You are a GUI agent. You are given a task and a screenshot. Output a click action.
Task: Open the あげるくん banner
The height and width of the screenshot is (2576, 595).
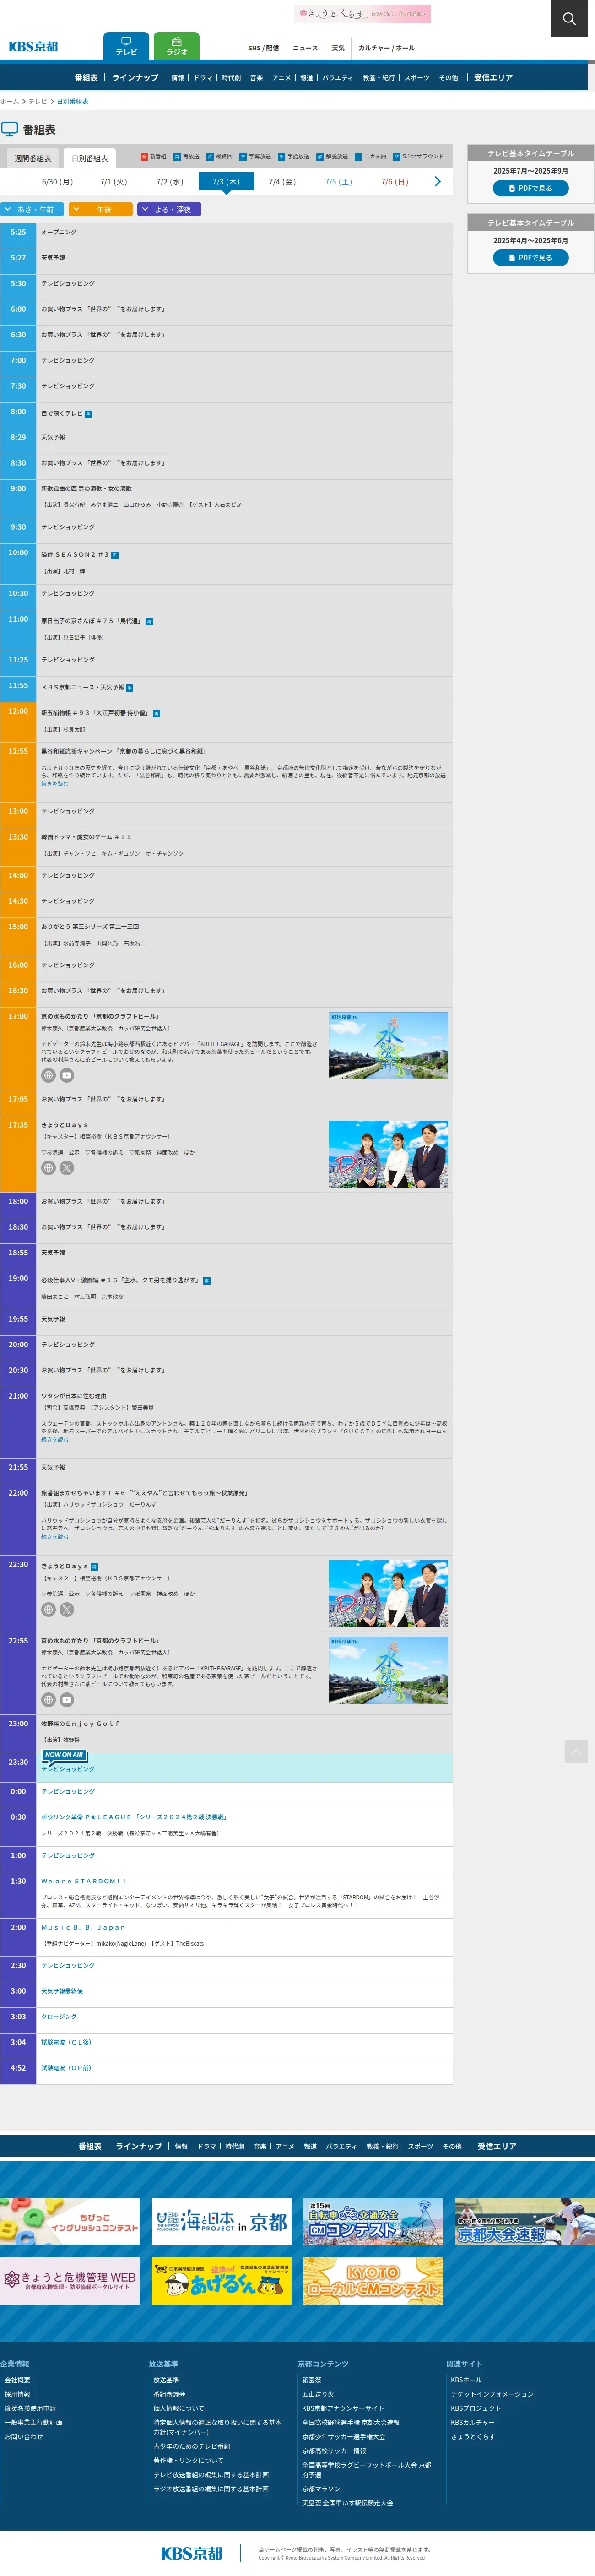(221, 2281)
